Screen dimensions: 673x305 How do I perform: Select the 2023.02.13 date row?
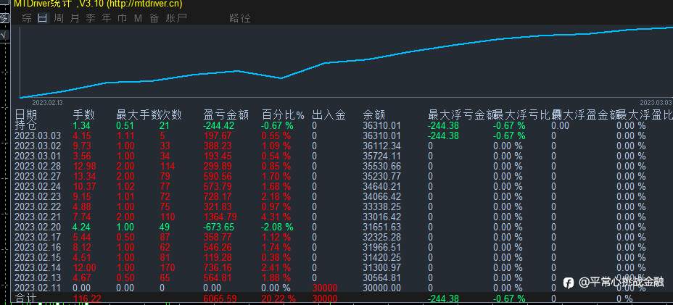38,278
